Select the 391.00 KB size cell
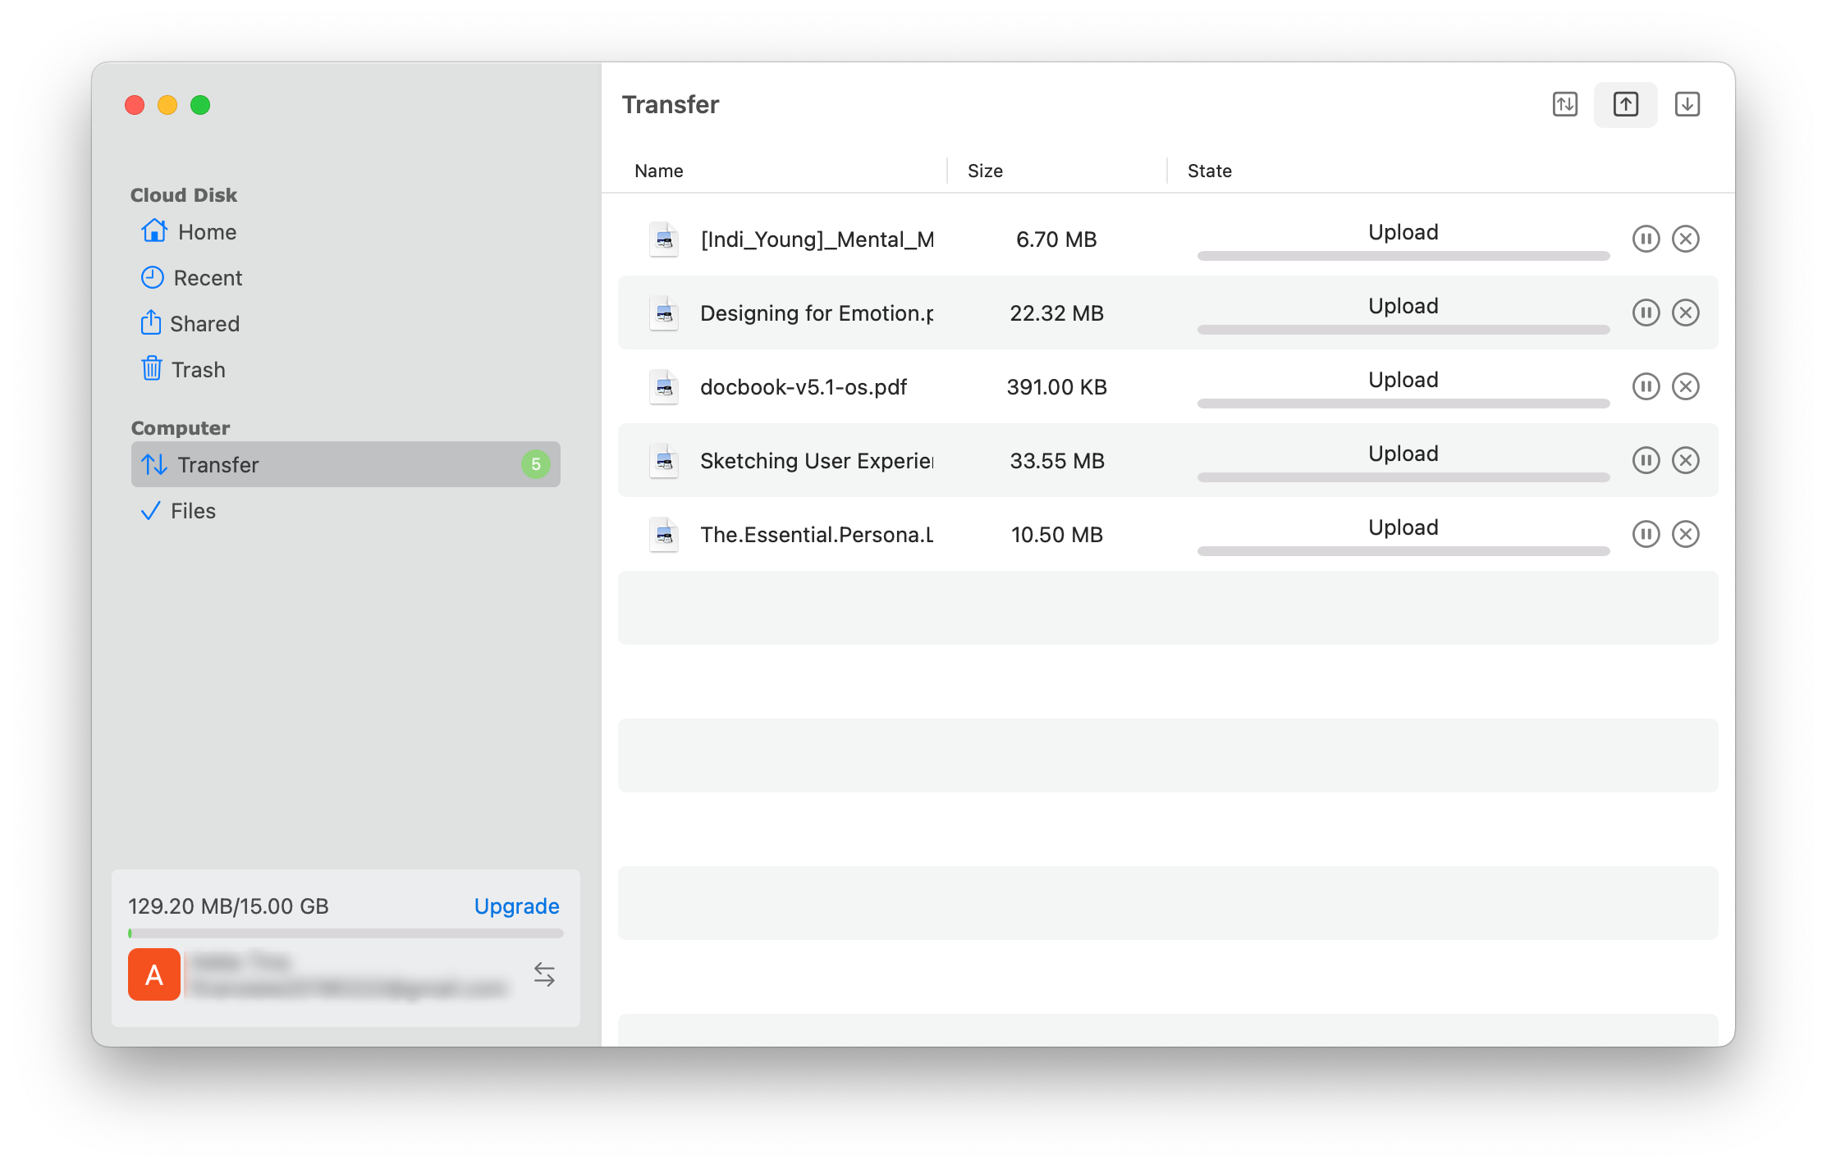Viewport: 1827px width, 1168px height. point(1056,387)
